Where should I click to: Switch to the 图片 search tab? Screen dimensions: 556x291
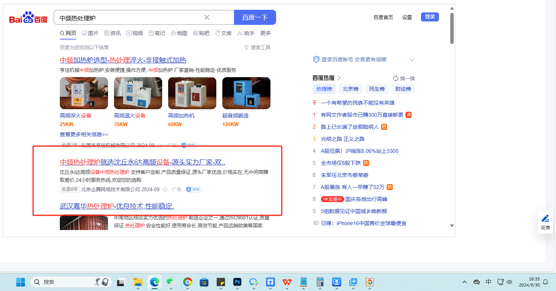tap(90, 33)
